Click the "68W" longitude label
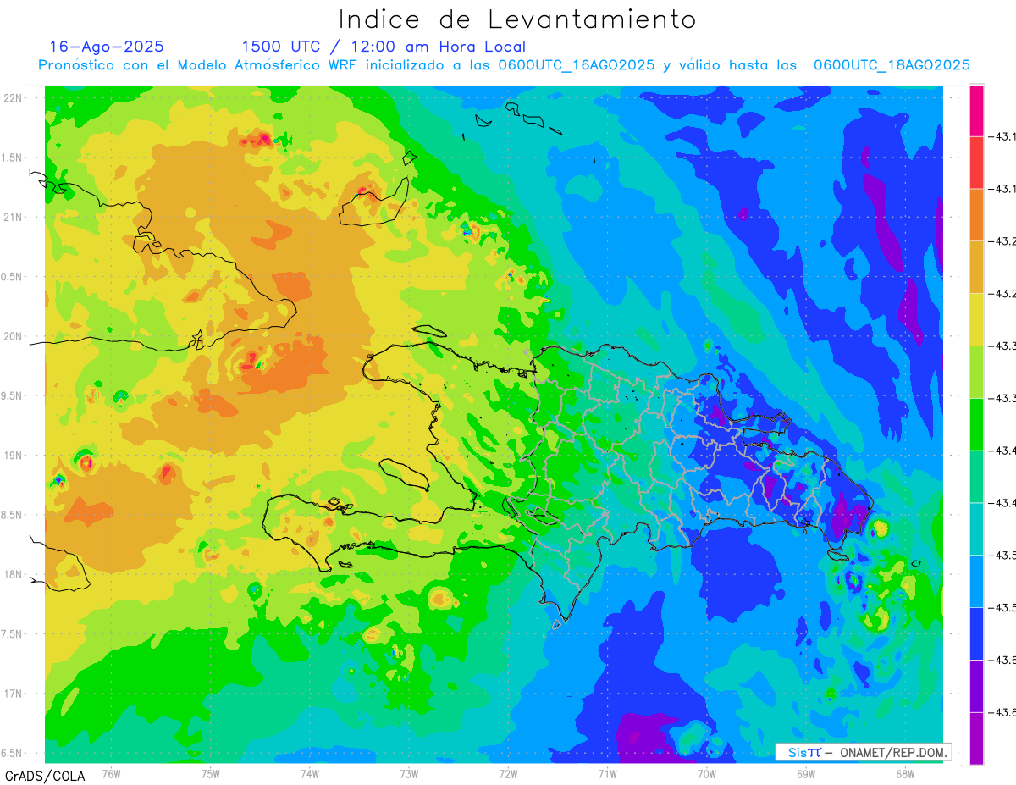The image size is (1016, 785). [x=904, y=773]
